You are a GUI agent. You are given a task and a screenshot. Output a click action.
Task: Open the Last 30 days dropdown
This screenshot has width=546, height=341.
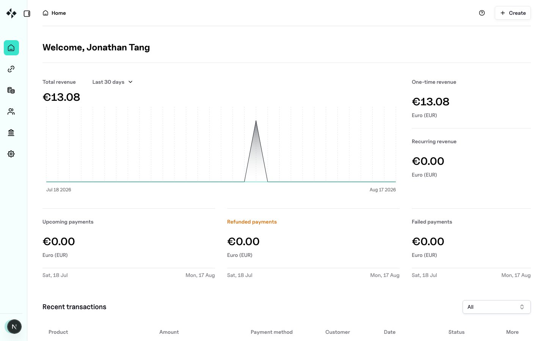point(113,82)
